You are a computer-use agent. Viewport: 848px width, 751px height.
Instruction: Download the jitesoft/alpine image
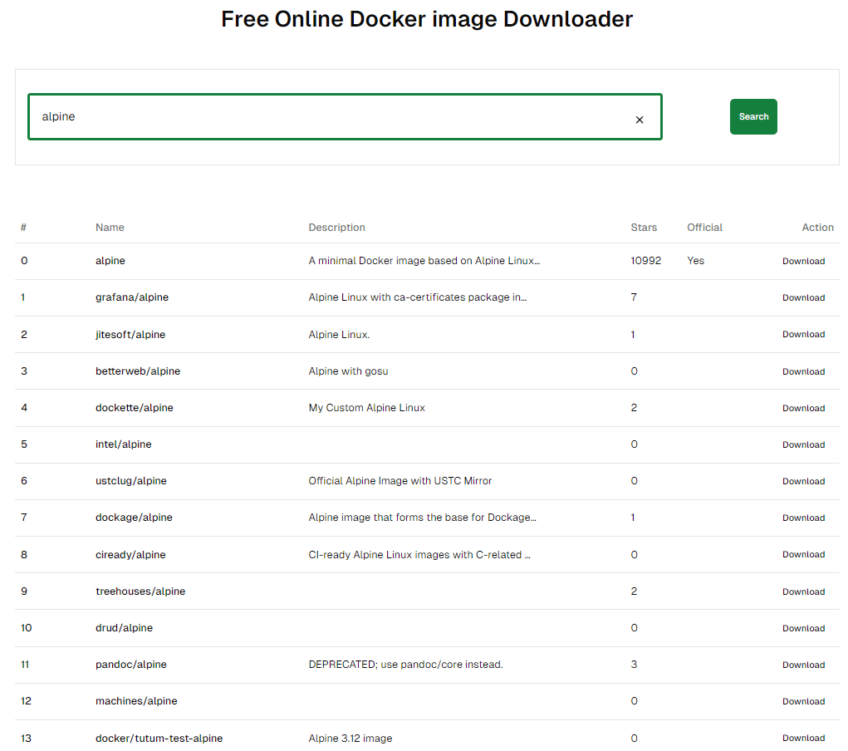pos(803,335)
